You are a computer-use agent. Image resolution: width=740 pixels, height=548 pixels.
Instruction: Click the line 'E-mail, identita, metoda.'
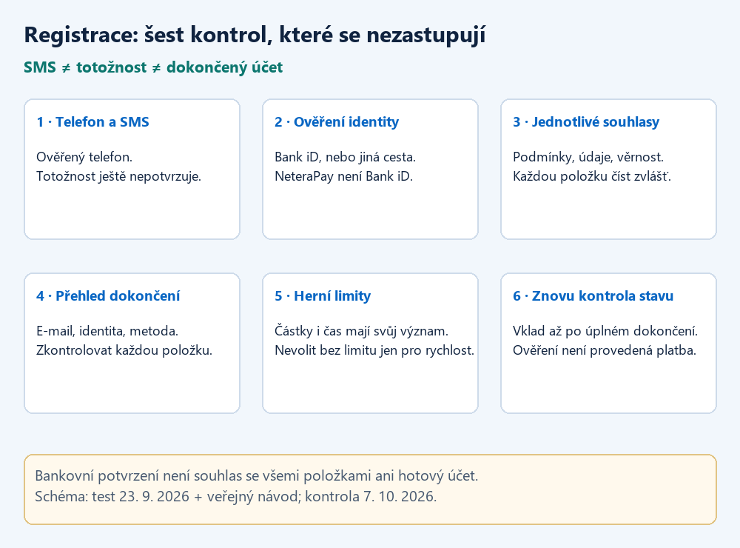tap(107, 331)
